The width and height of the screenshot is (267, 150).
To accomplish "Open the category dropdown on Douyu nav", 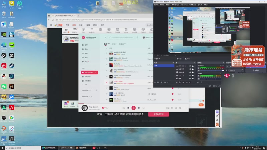I will tap(81, 25).
